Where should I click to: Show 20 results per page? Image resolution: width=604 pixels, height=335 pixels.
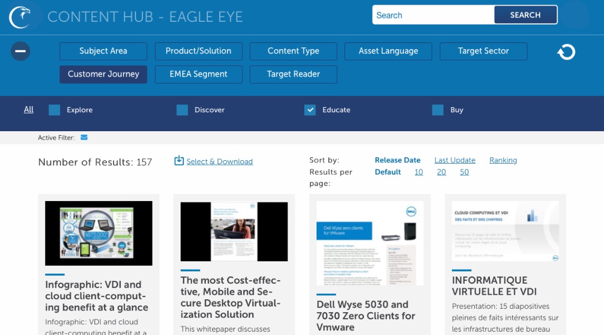441,172
